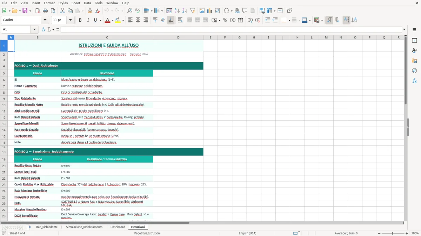Click the Save document icon
Image resolution: width=421 pixels, height=236 pixels.
pos(25,11)
